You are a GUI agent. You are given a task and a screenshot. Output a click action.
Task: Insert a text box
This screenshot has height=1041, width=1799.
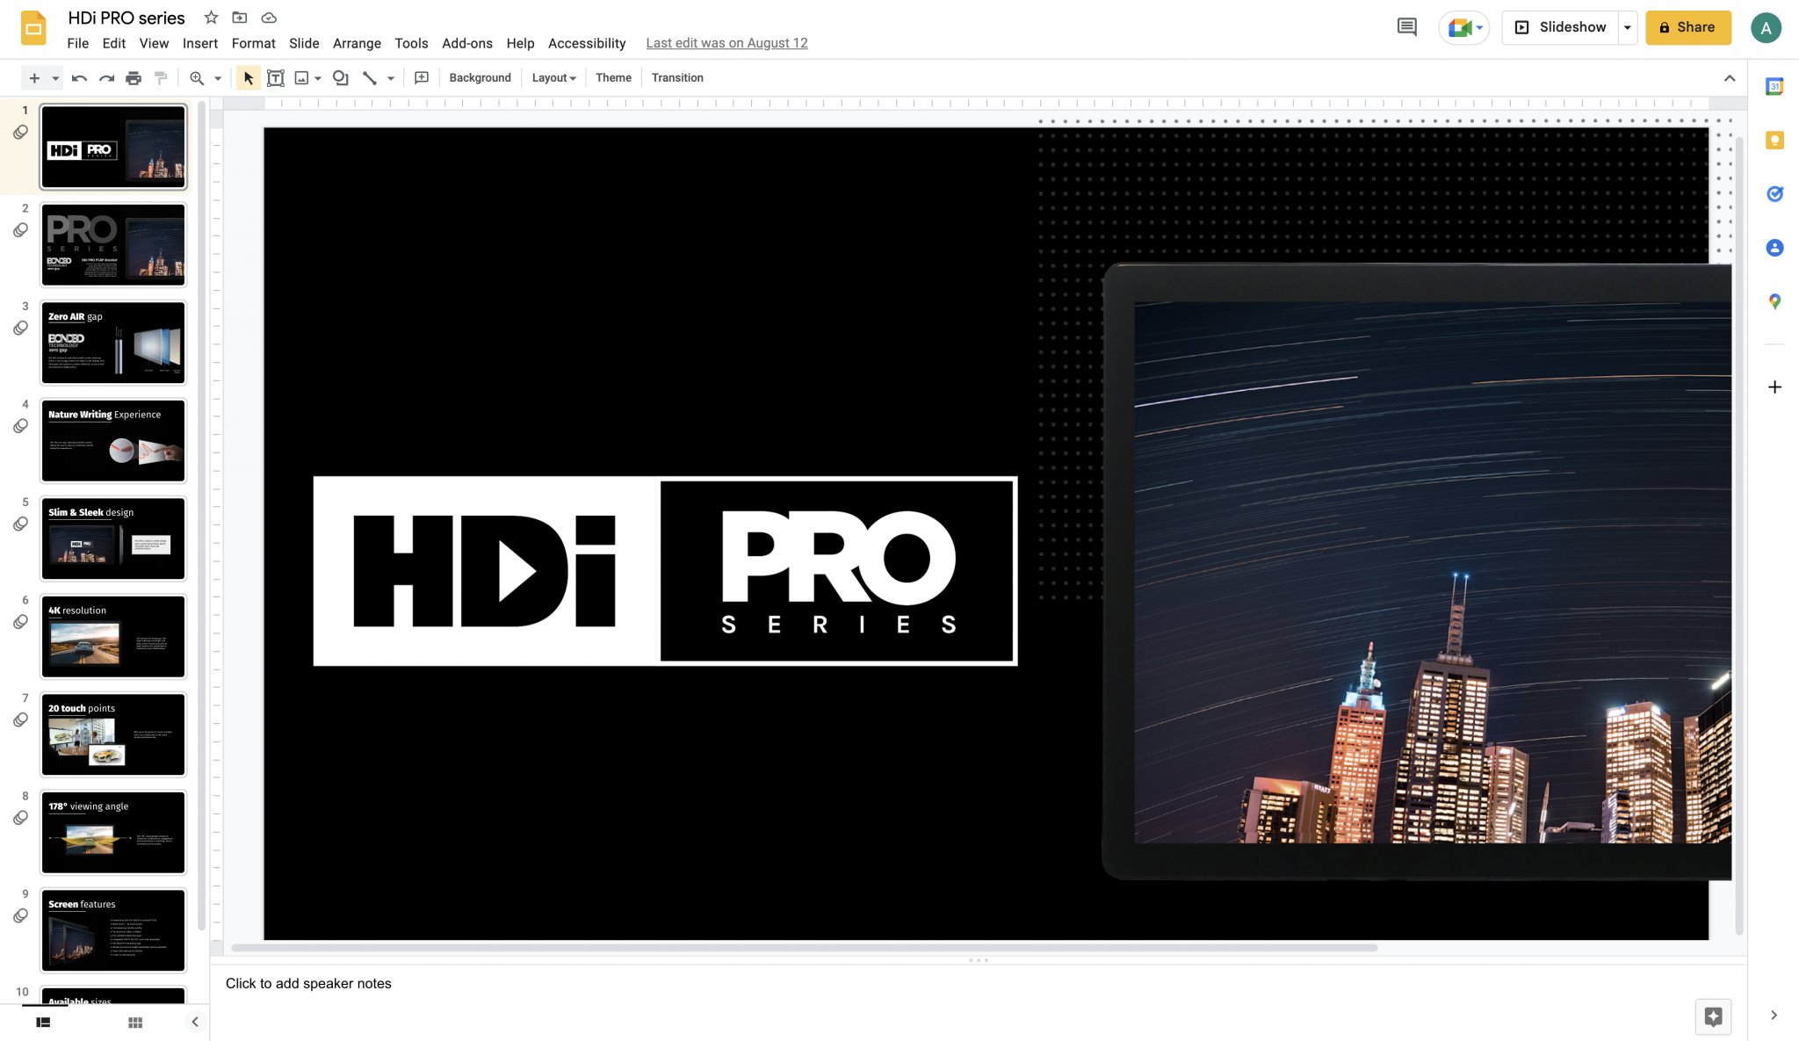pyautogui.click(x=275, y=77)
